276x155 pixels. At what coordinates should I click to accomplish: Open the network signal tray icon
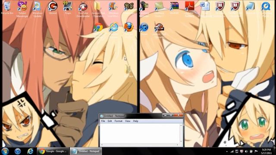(232, 151)
